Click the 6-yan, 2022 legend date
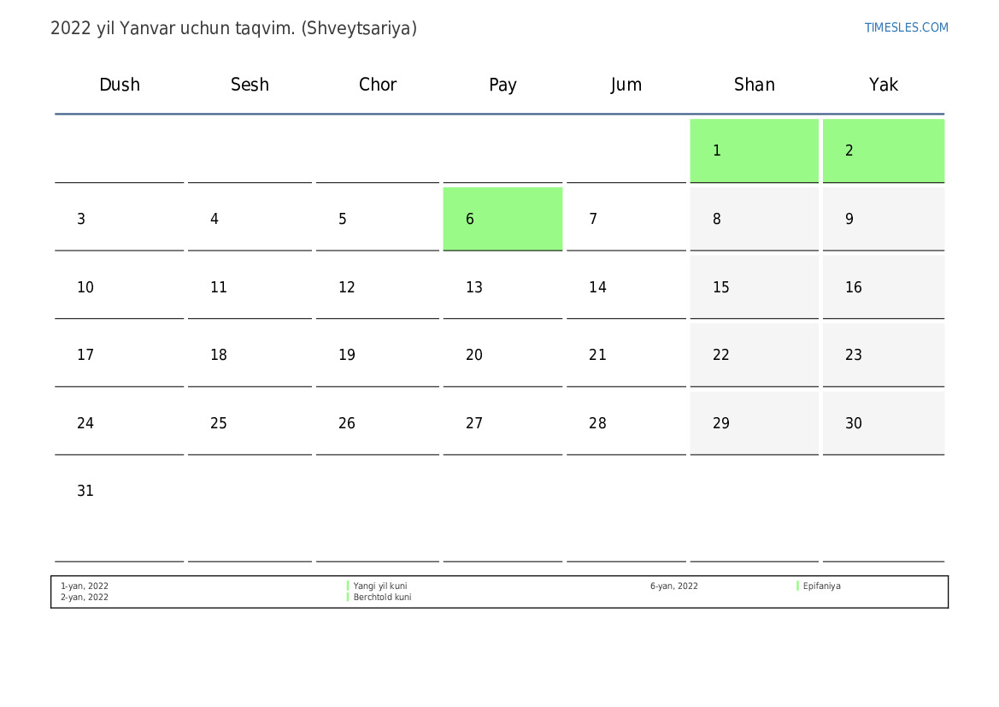 coord(673,586)
